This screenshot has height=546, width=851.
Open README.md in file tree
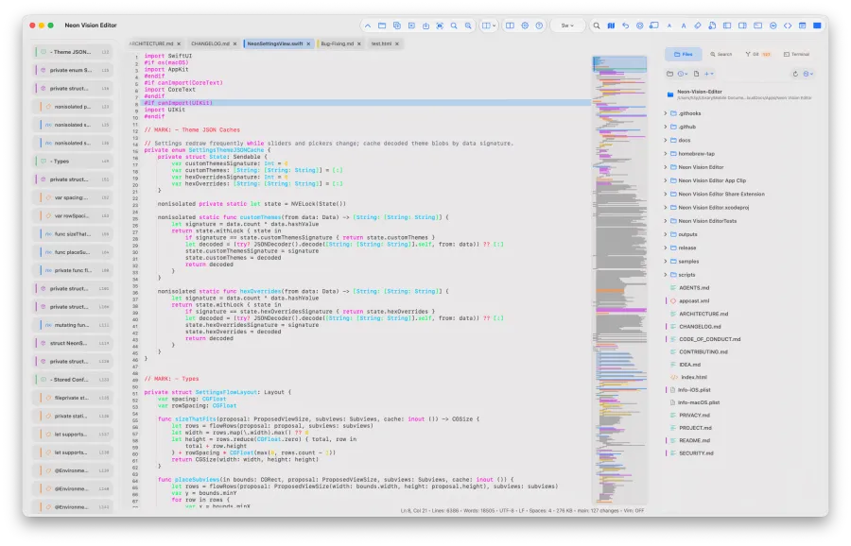(694, 440)
